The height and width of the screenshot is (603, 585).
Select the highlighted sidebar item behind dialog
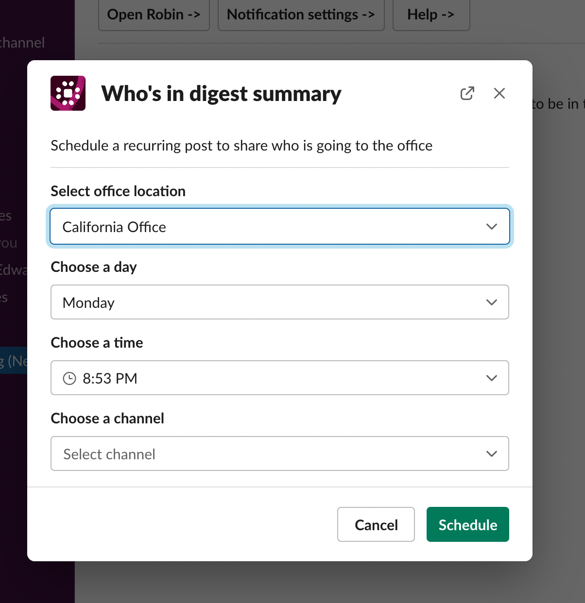click(x=14, y=360)
